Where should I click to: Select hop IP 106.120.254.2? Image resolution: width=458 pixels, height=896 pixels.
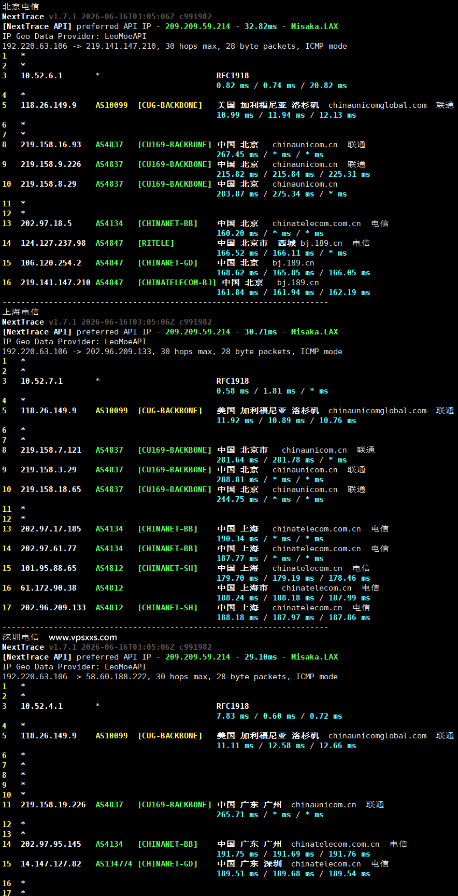[x=51, y=263]
